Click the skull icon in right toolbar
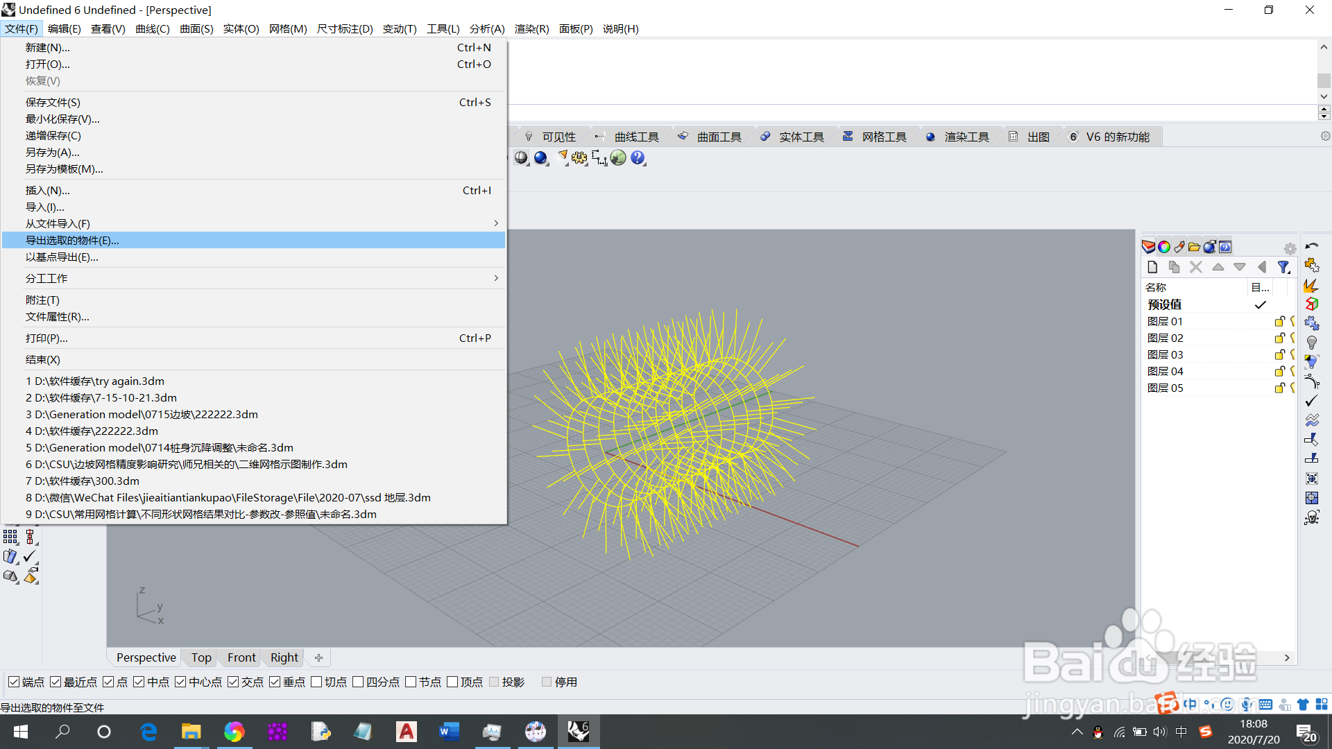Screen dimensions: 1332x749 tap(1311, 517)
